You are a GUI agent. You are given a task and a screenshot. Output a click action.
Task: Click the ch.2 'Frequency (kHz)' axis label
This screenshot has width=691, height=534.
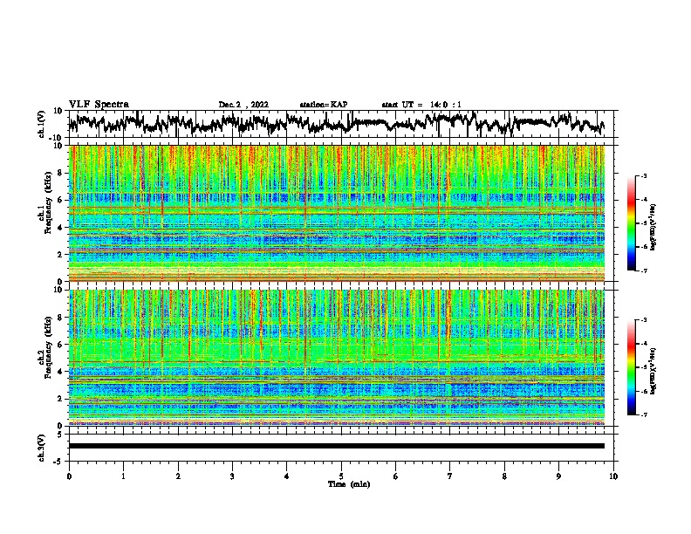48,347
